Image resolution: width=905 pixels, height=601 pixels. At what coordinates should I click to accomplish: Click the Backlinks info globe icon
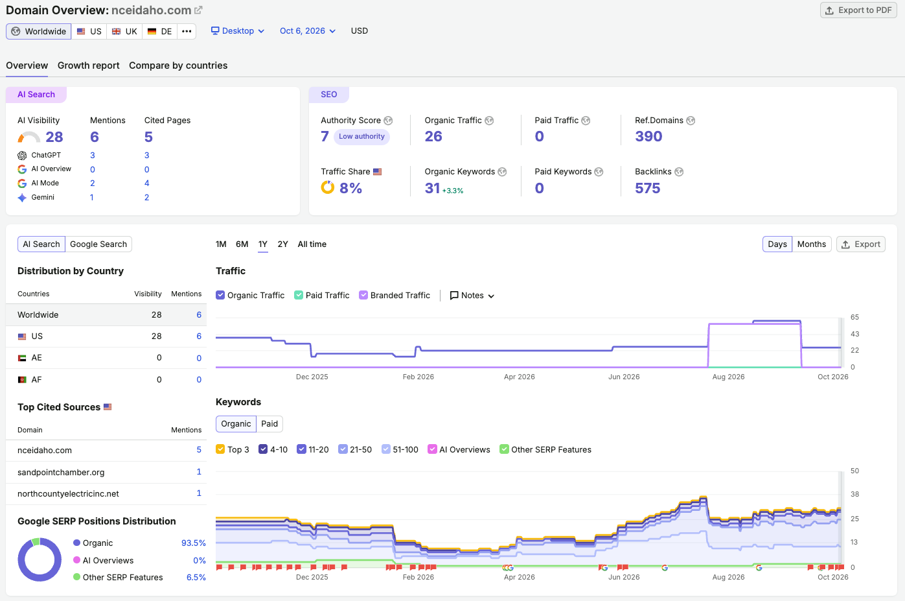(679, 172)
